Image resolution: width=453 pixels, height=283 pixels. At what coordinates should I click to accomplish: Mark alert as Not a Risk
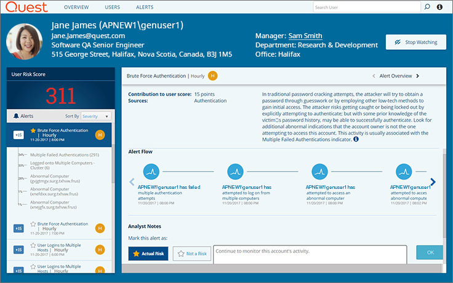192,253
